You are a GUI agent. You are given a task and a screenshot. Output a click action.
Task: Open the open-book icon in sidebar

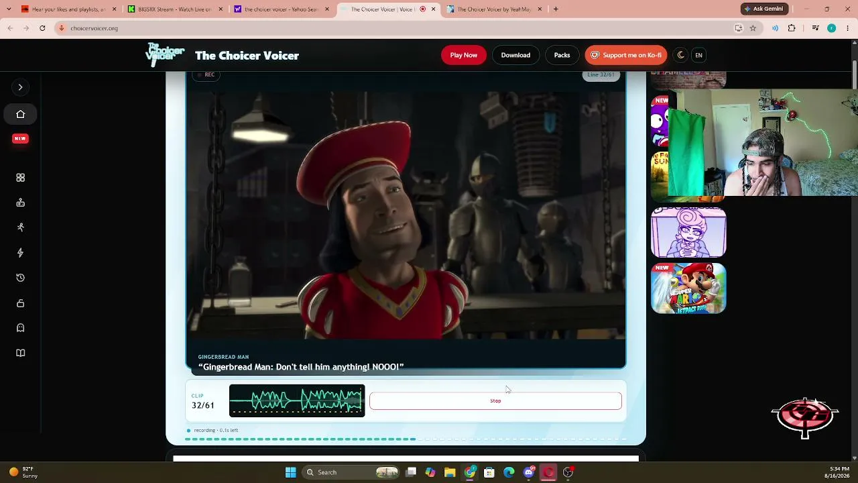coord(20,353)
